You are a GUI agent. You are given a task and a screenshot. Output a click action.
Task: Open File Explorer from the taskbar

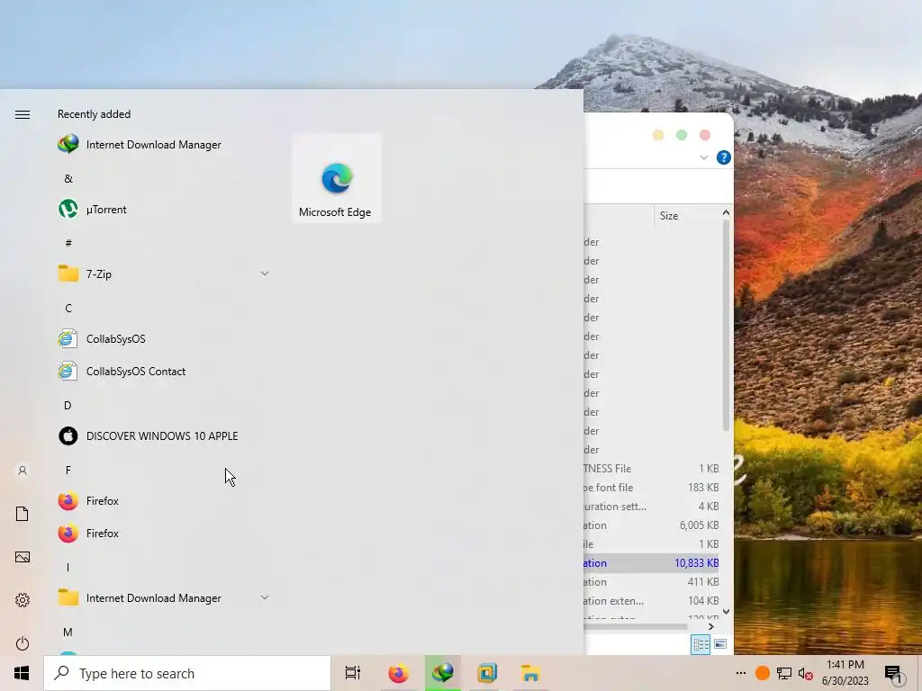click(530, 673)
